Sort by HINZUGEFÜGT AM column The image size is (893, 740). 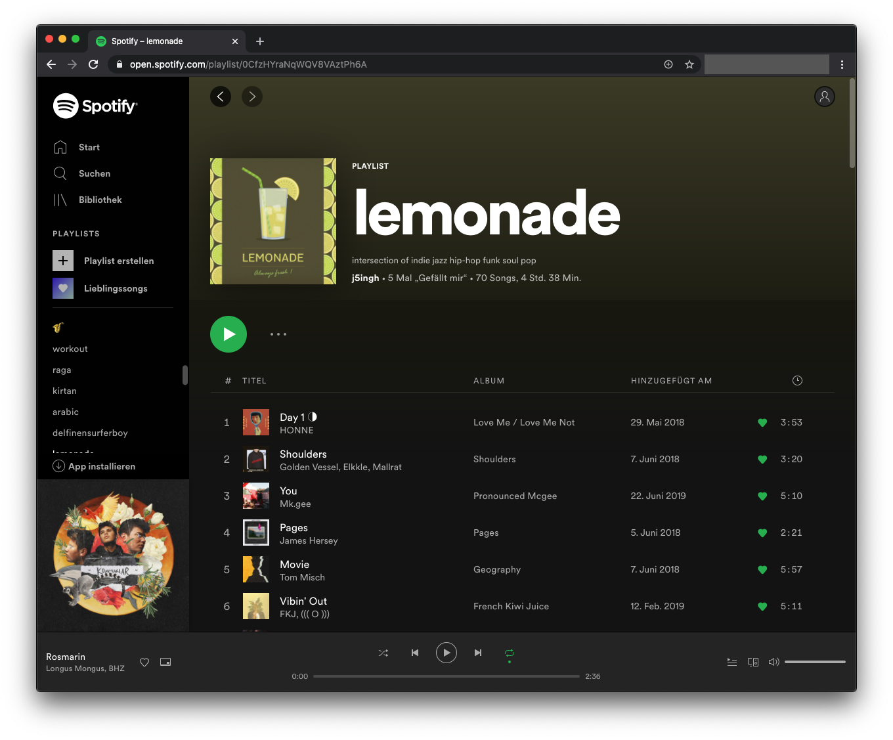coord(671,381)
